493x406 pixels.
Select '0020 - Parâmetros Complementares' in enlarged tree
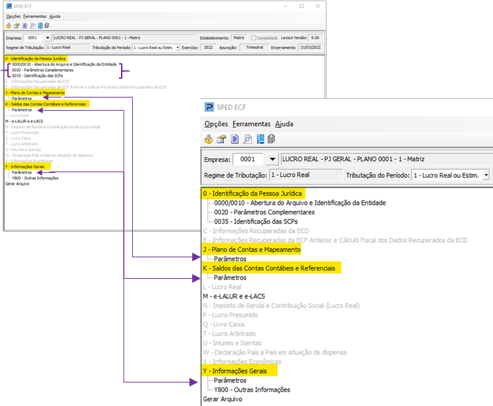point(264,212)
